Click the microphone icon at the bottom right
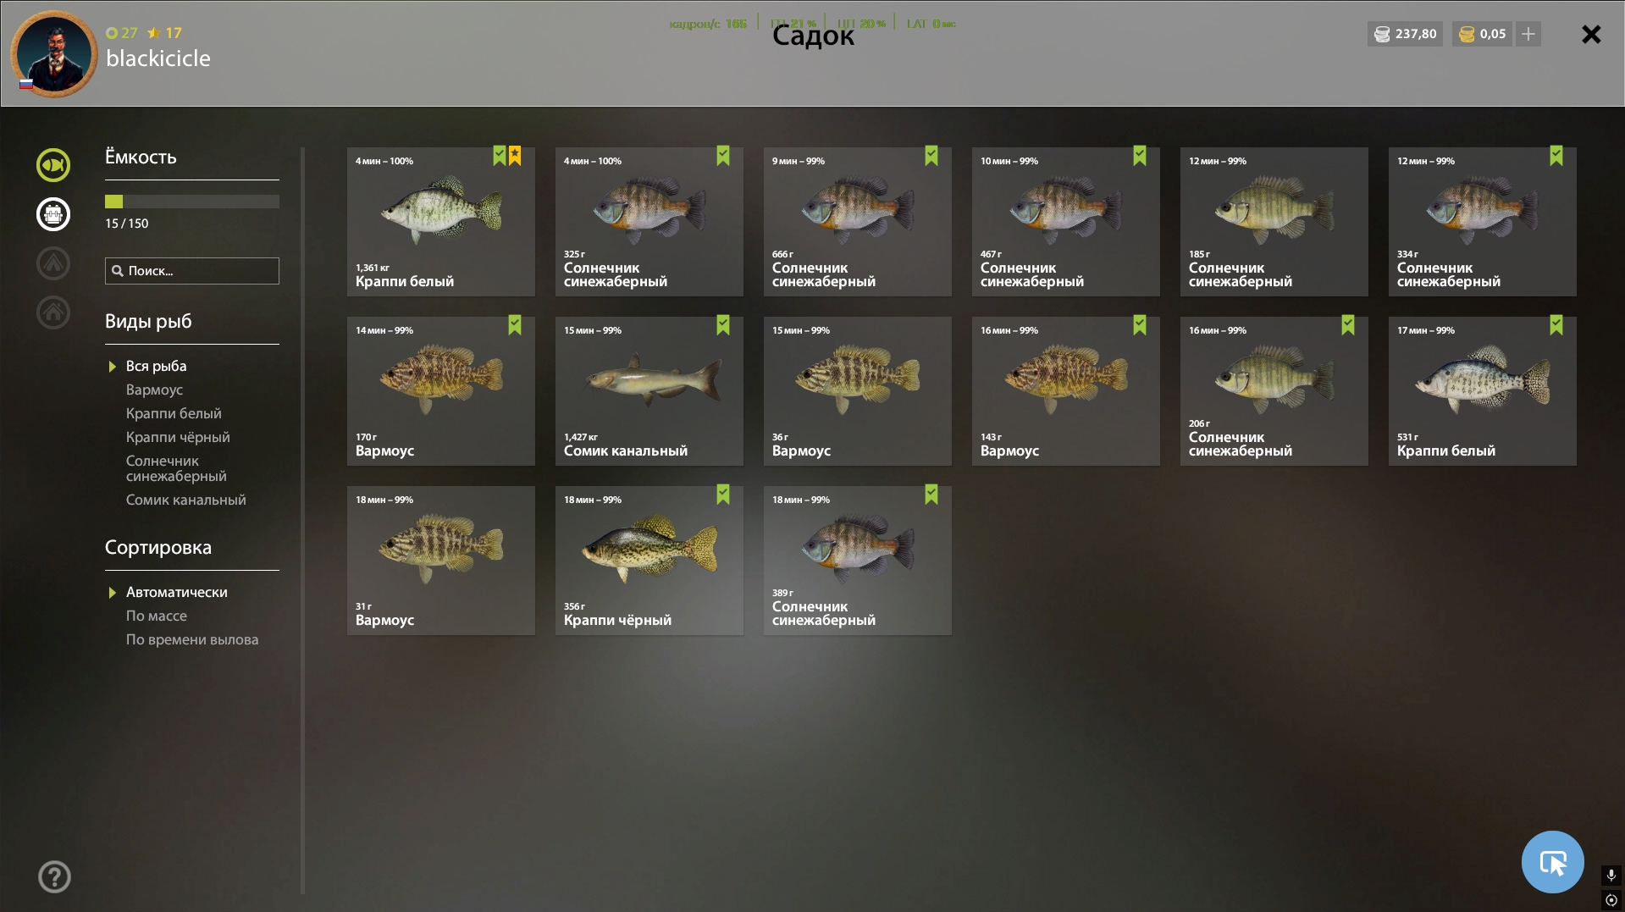1625x912 pixels. point(1611,875)
